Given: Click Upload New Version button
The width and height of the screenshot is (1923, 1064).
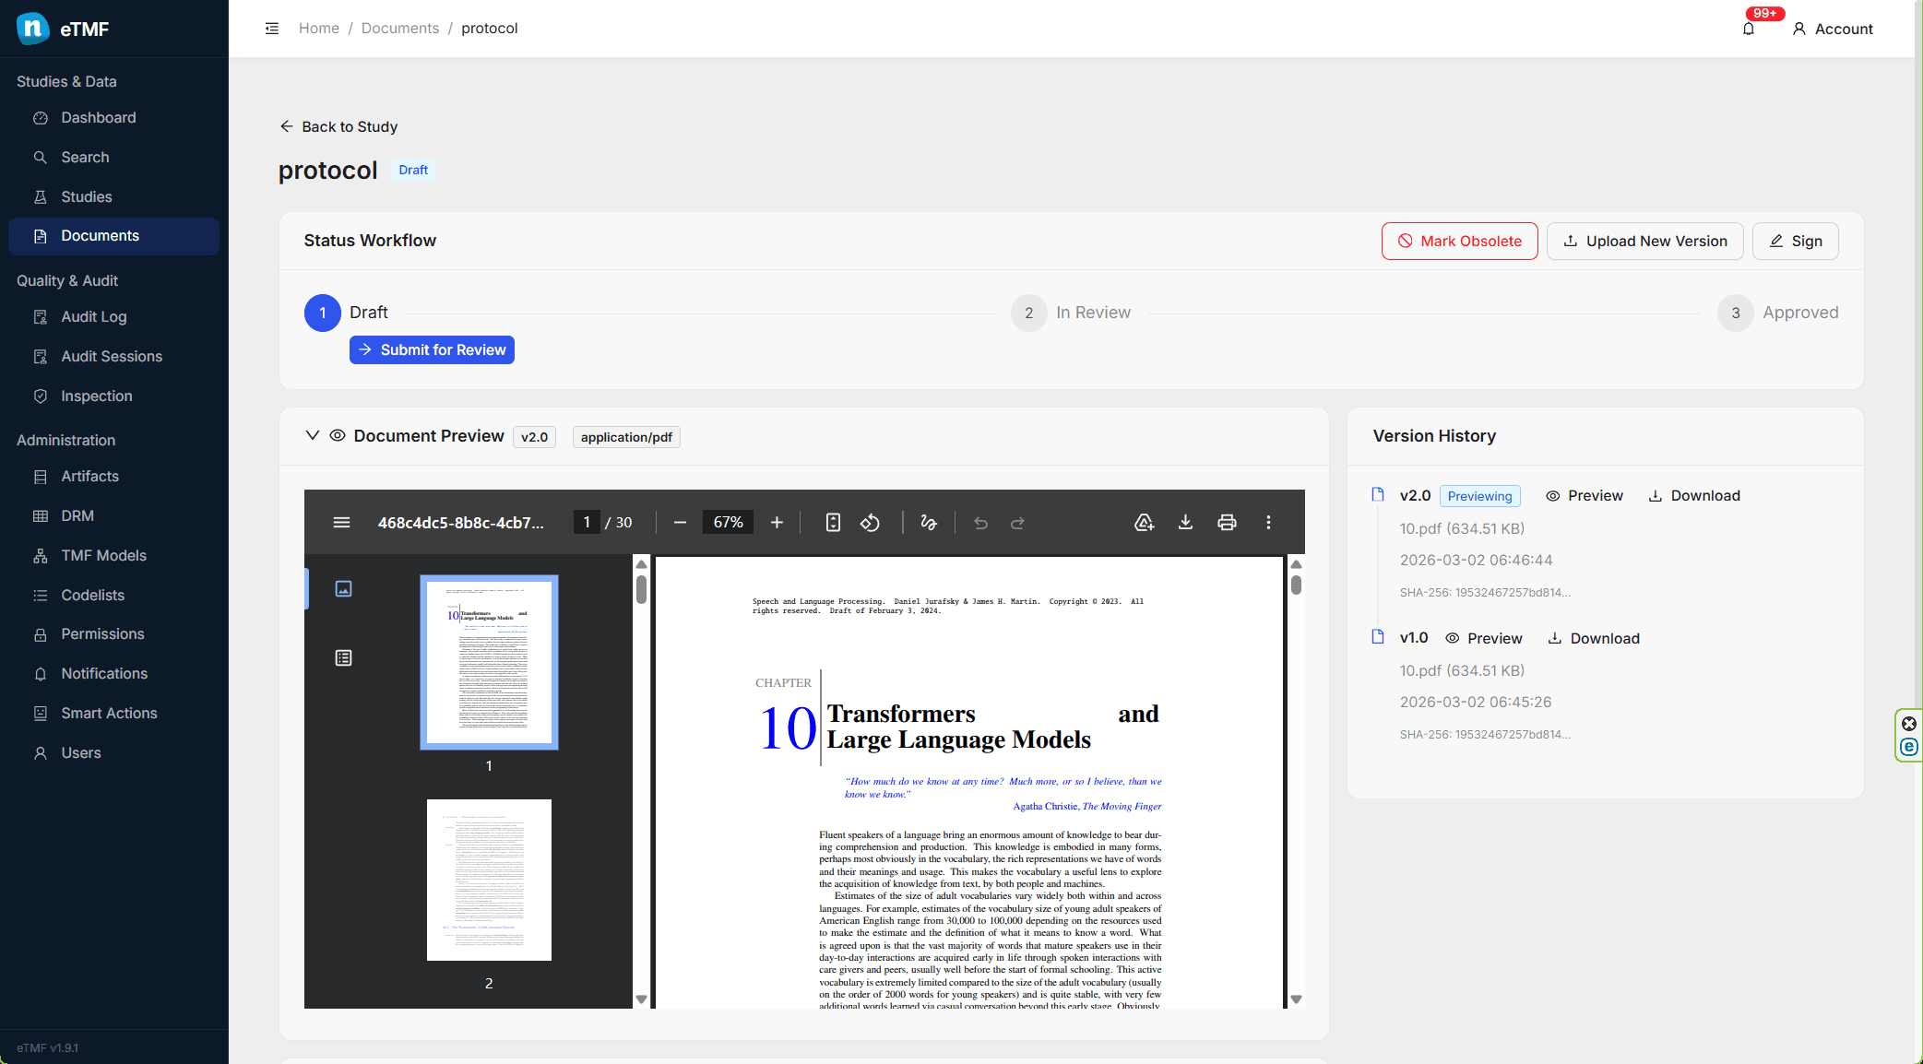Looking at the screenshot, I should click(1644, 242).
